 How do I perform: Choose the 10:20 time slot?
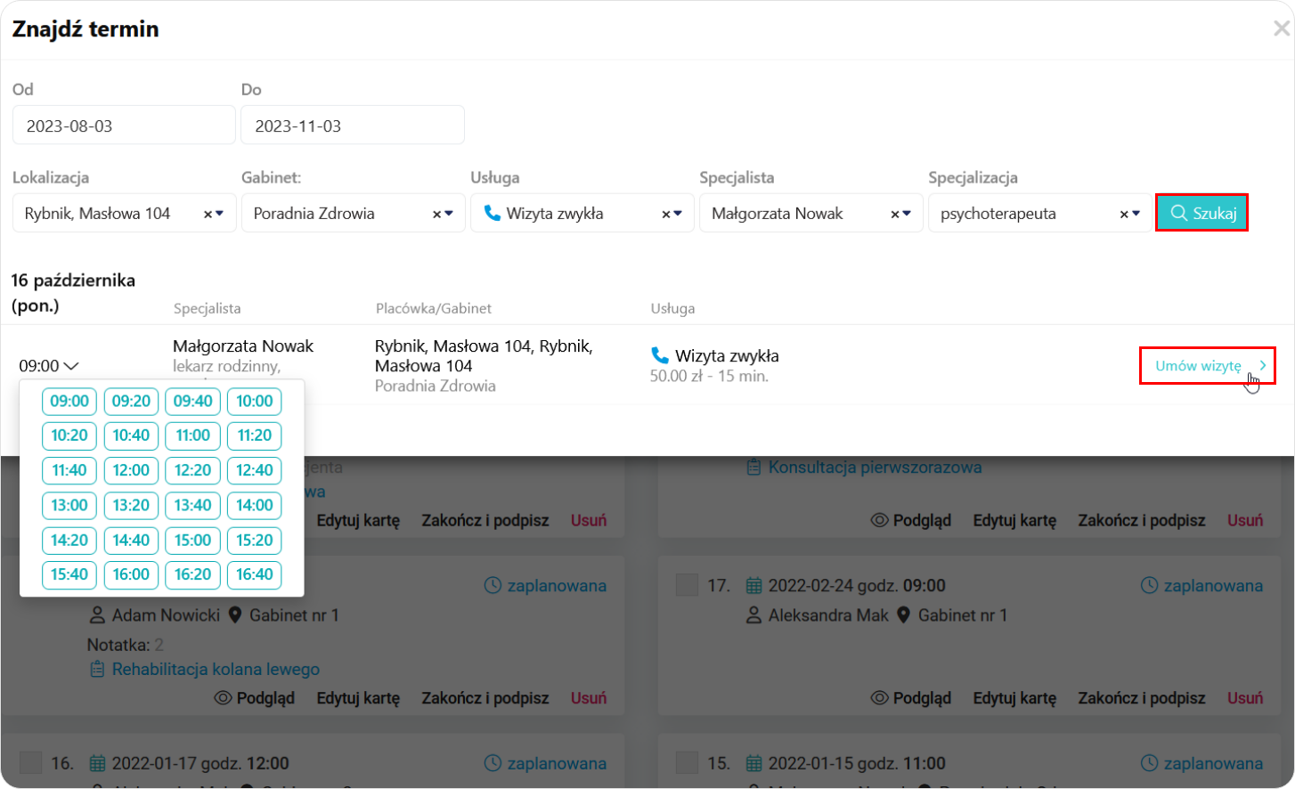click(x=69, y=435)
